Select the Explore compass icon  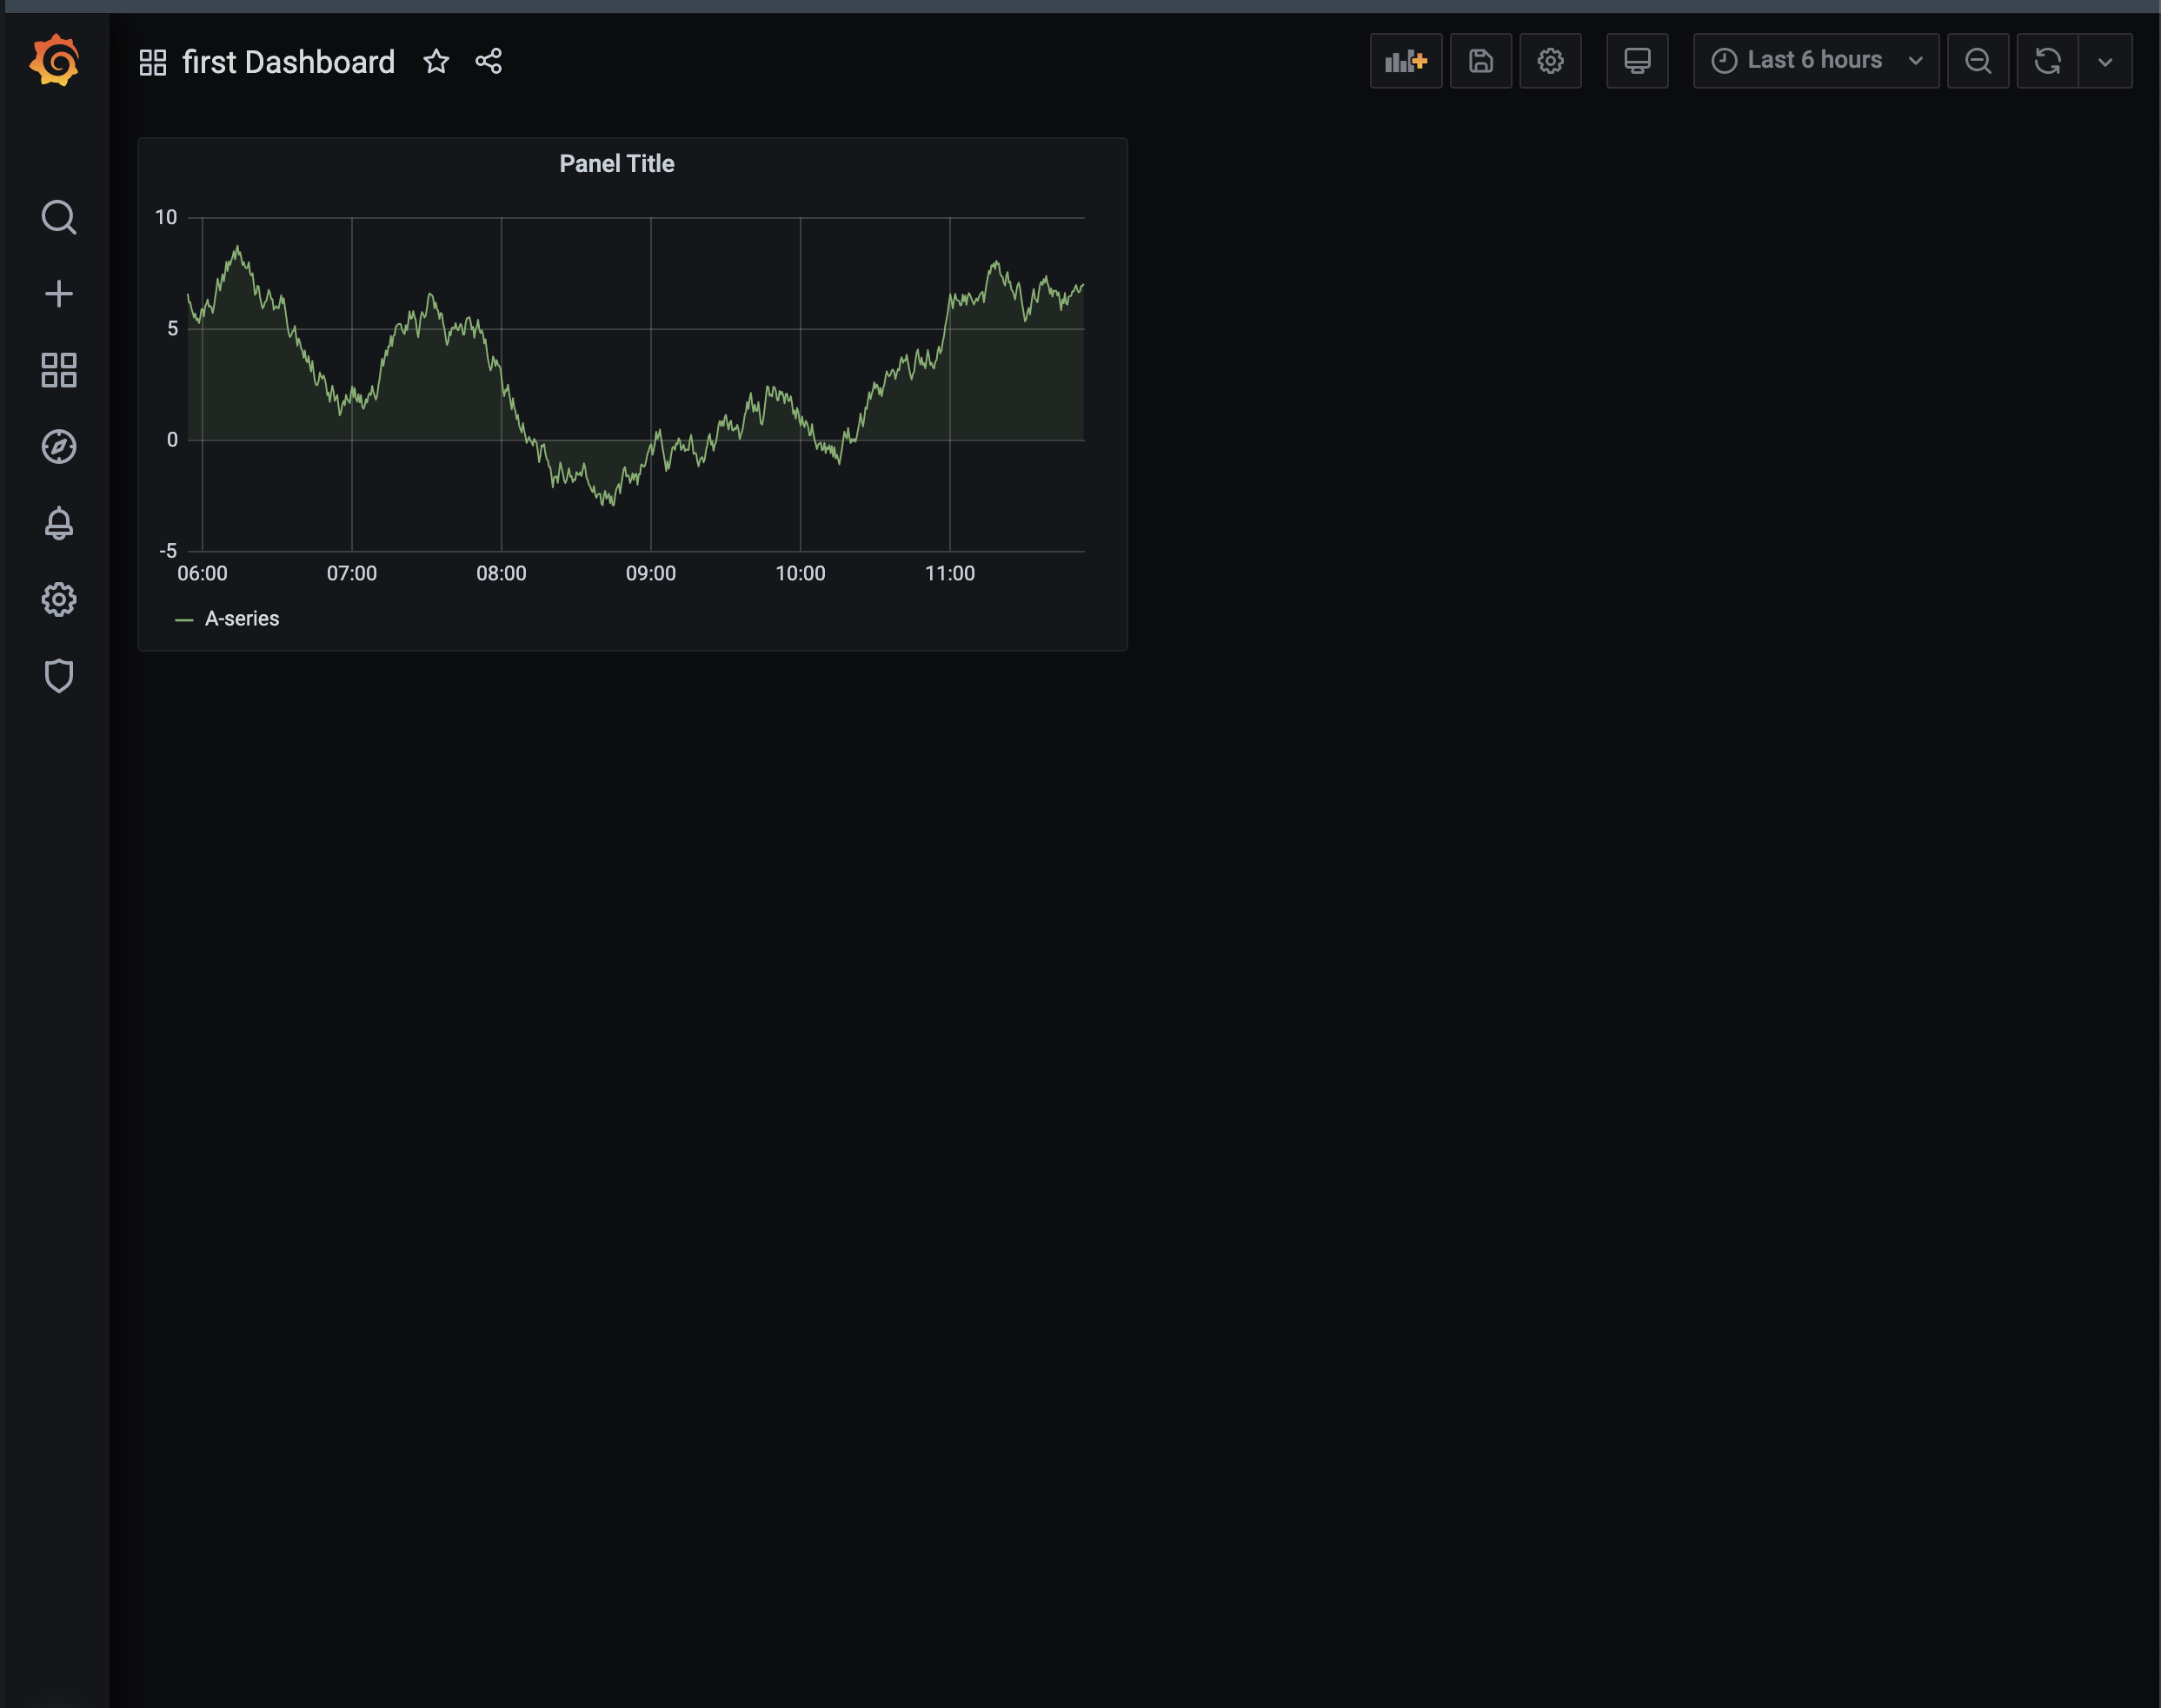click(x=58, y=447)
